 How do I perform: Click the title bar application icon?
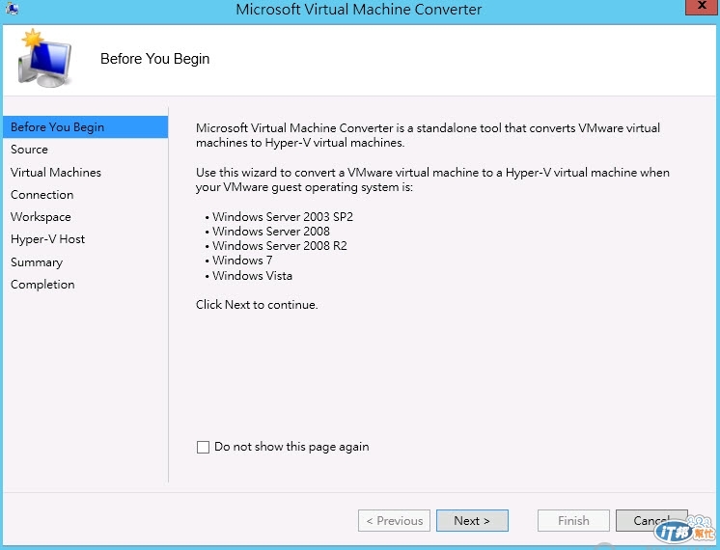tap(12, 8)
